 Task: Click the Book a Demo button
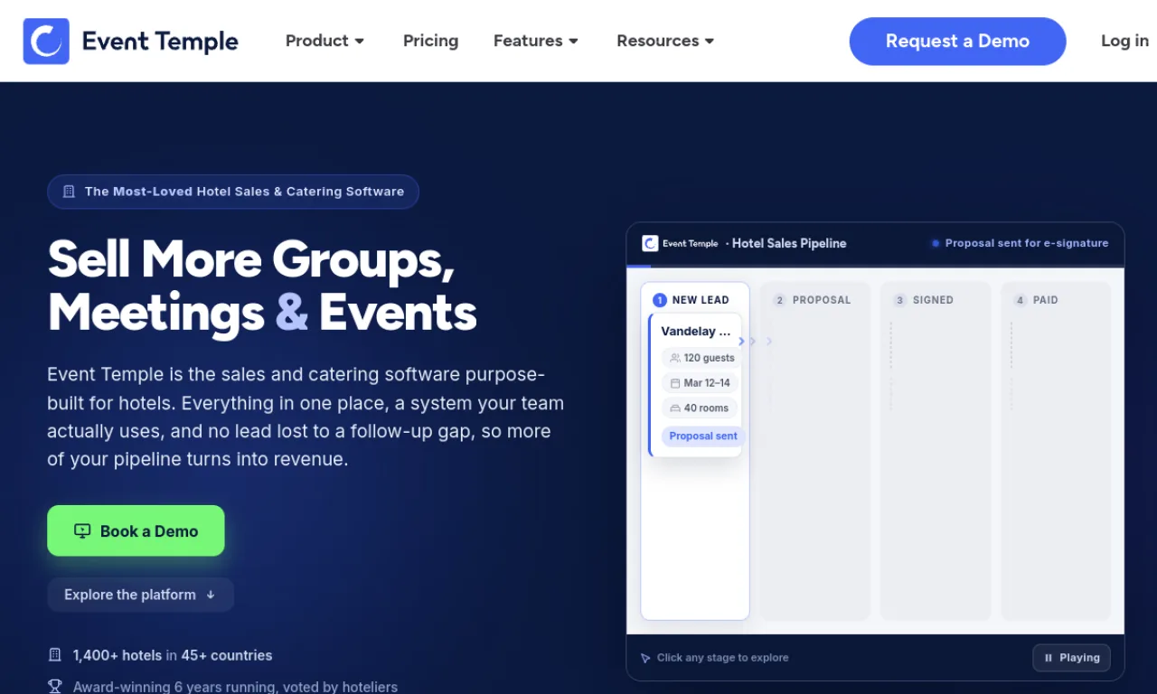pos(136,530)
